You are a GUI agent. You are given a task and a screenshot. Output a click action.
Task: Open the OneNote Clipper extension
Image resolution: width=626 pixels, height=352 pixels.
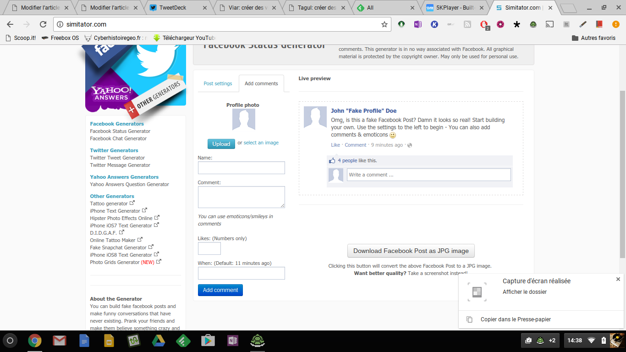coord(417,24)
